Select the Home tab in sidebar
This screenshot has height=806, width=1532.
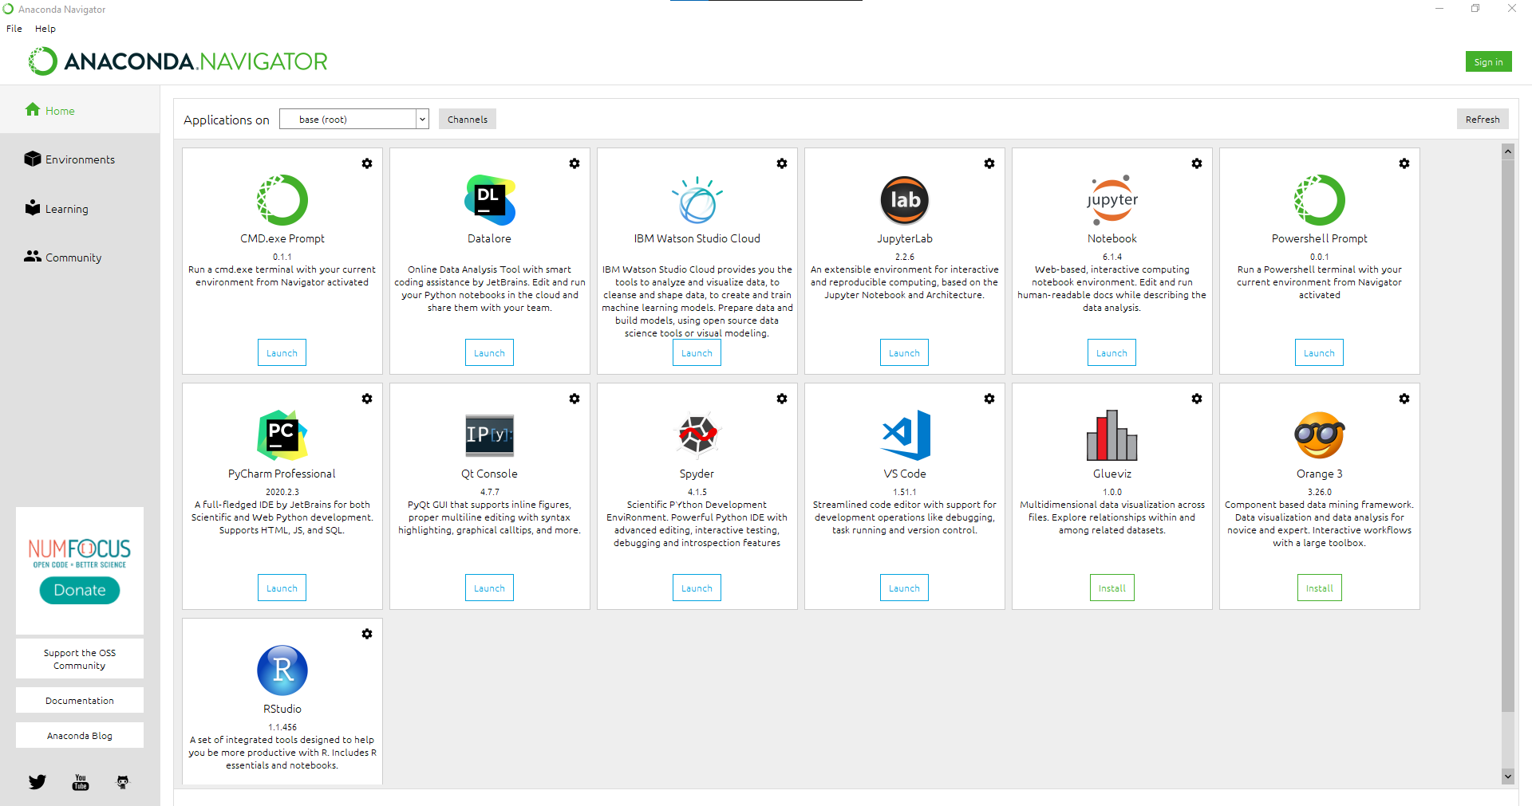coord(80,111)
